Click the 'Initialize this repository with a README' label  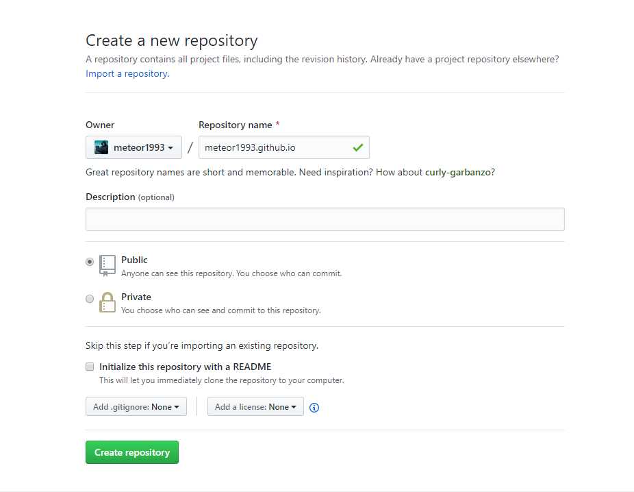[x=185, y=367]
